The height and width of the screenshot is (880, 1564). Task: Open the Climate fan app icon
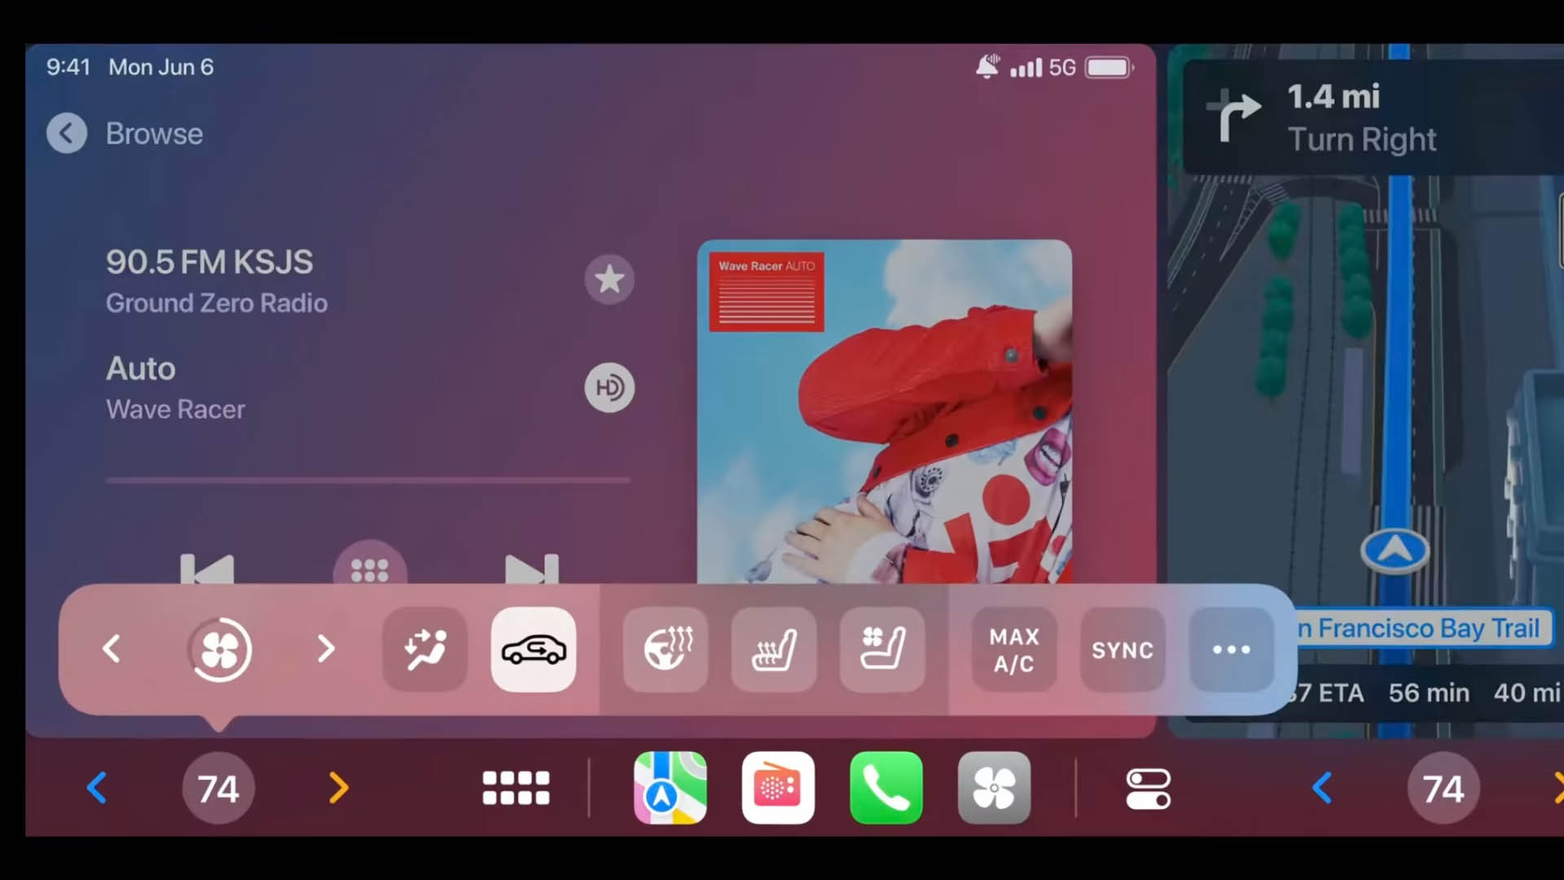coord(994,788)
